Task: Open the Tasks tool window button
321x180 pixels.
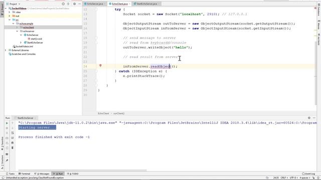Action: [x=10, y=173]
